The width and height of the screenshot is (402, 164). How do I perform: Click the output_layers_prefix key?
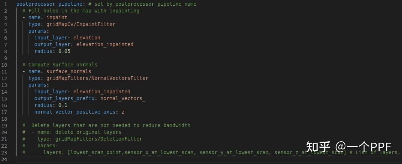(x=66, y=98)
